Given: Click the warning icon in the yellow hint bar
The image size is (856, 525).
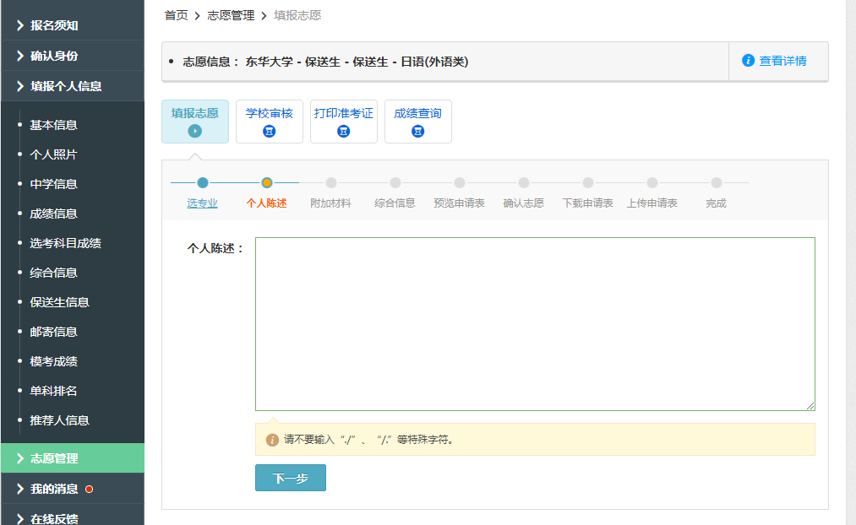Looking at the screenshot, I should click(272, 440).
